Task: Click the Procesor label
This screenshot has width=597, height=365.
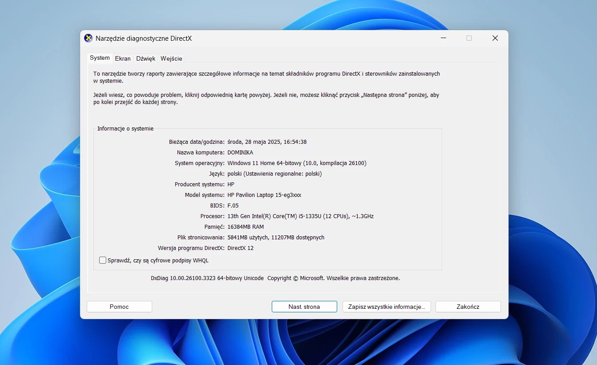Action: (212, 216)
